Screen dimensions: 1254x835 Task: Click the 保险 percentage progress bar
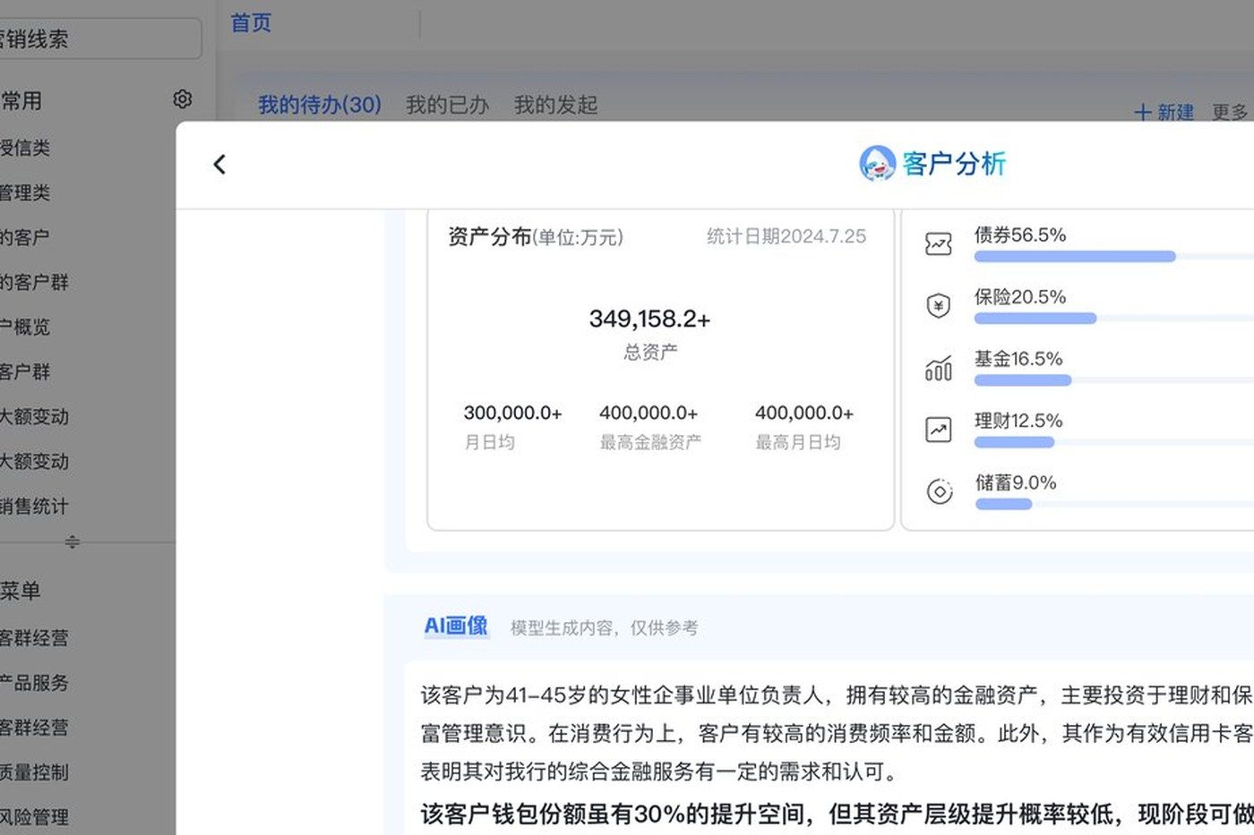(x=1114, y=319)
